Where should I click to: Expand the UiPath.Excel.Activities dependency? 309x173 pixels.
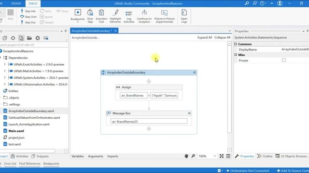coord(5,64)
